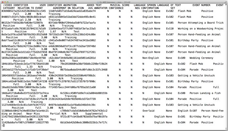
Task: Click the confidence value '2.50'
Action: click(28, 20)
